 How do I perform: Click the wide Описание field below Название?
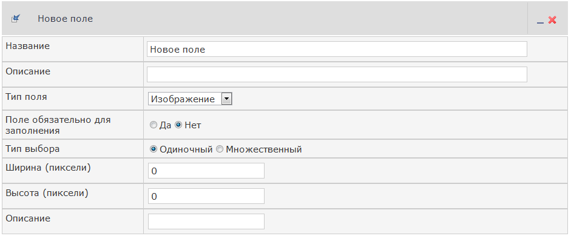click(337, 74)
